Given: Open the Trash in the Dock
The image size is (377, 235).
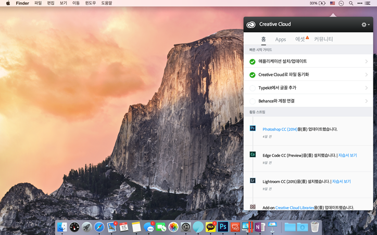Looking at the screenshot, I should (315, 227).
